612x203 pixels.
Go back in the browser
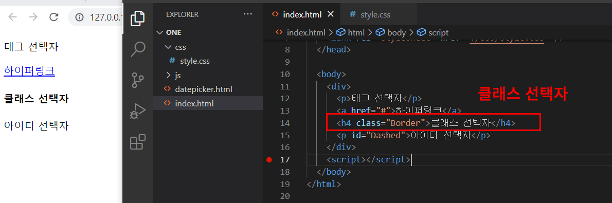click(13, 17)
